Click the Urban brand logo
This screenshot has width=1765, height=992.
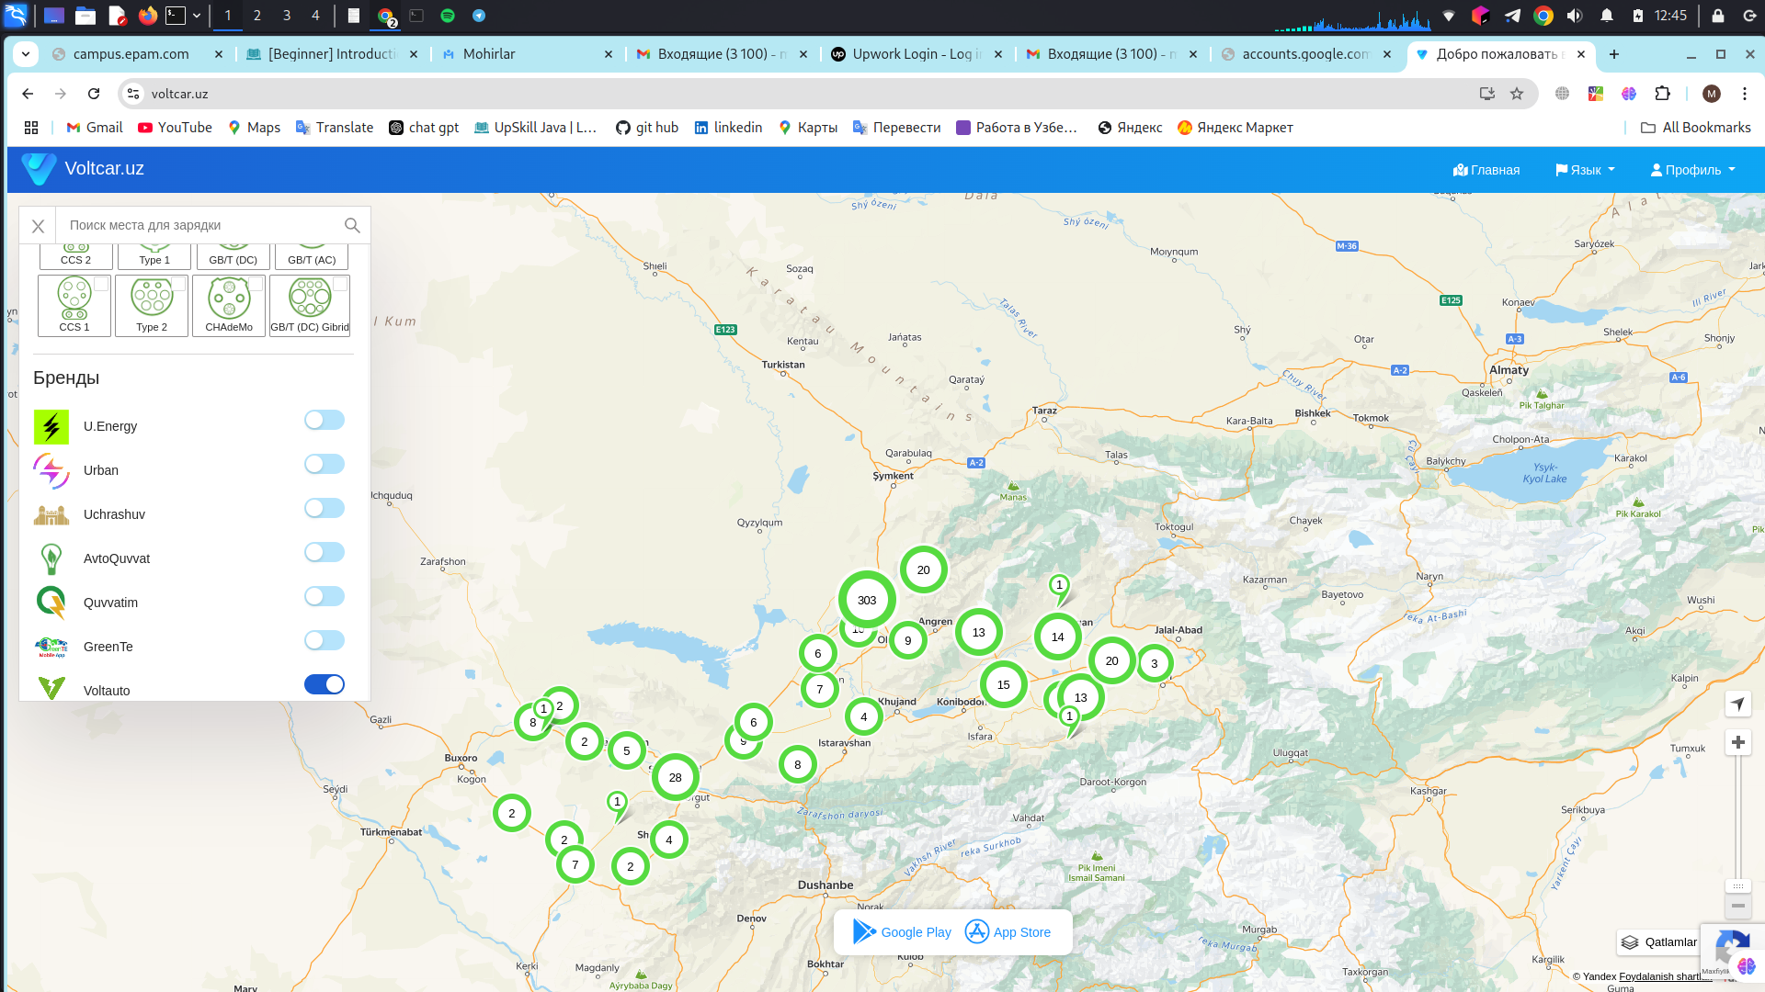coord(51,470)
